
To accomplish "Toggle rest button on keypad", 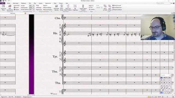I will tap(163, 90).
